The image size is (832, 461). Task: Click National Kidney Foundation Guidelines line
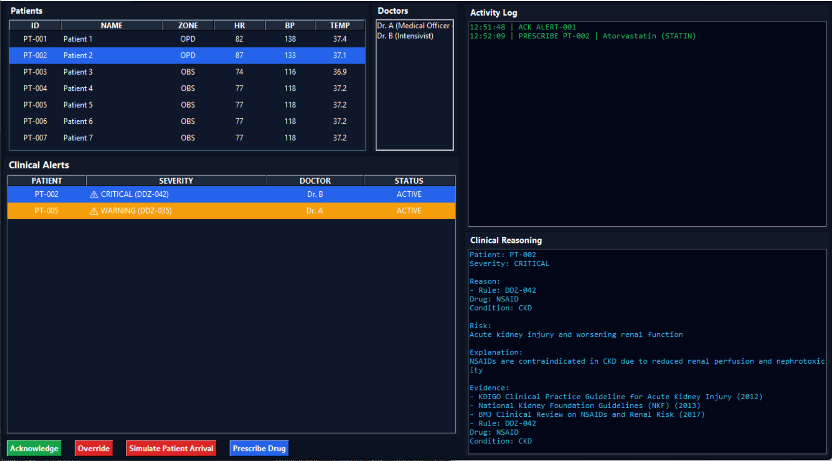[x=585, y=406]
